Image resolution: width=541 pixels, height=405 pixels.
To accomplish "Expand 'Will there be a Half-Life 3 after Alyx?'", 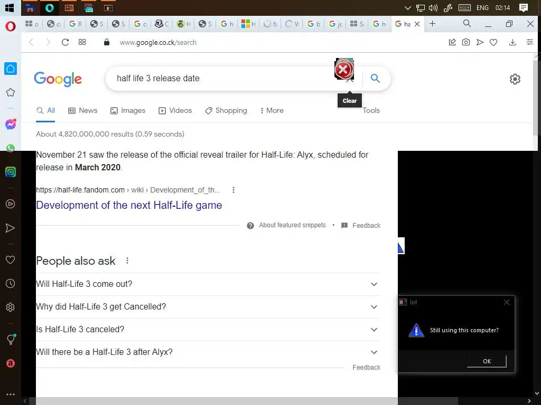I will (208, 352).
